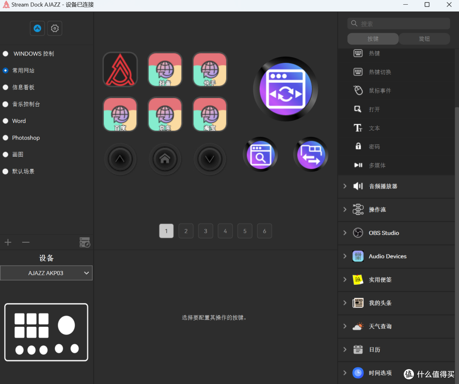This screenshot has height=384, width=459.
Task: Open the profile manager icon
Action: (85, 242)
